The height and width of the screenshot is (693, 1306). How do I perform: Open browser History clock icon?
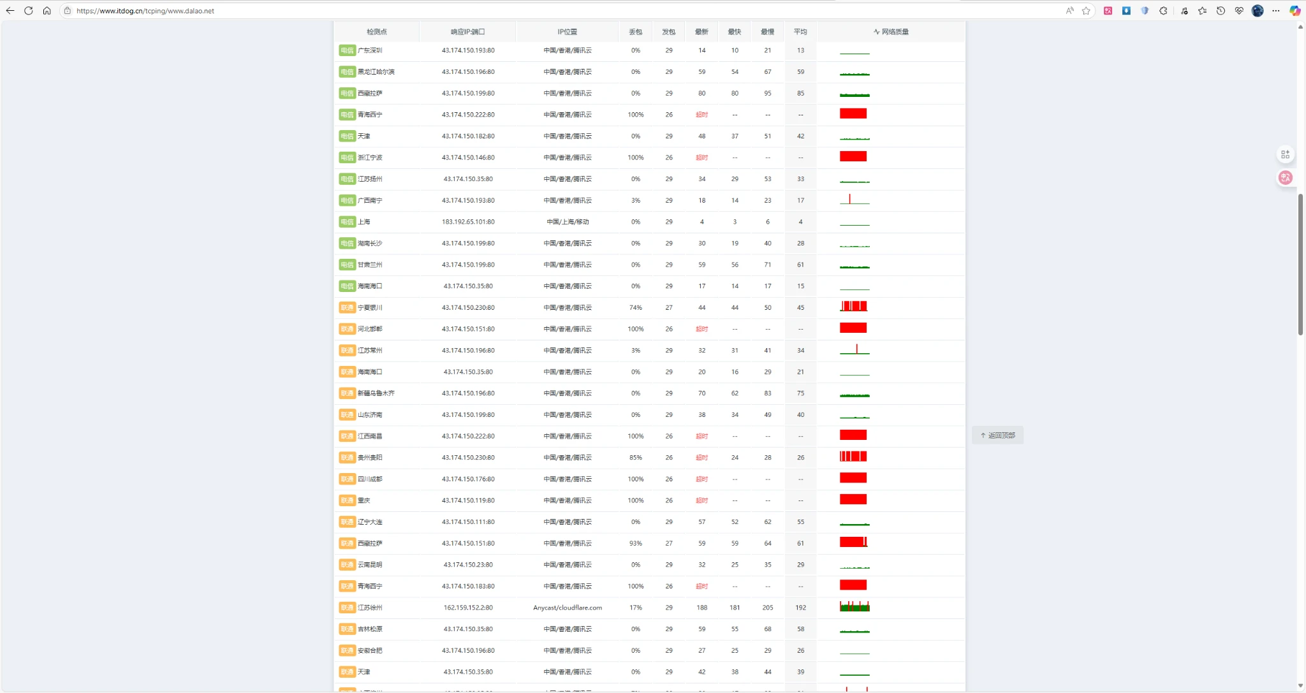[1221, 11]
